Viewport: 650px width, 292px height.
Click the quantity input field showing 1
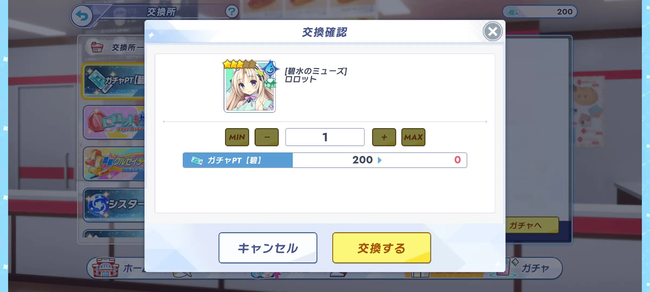click(x=325, y=137)
